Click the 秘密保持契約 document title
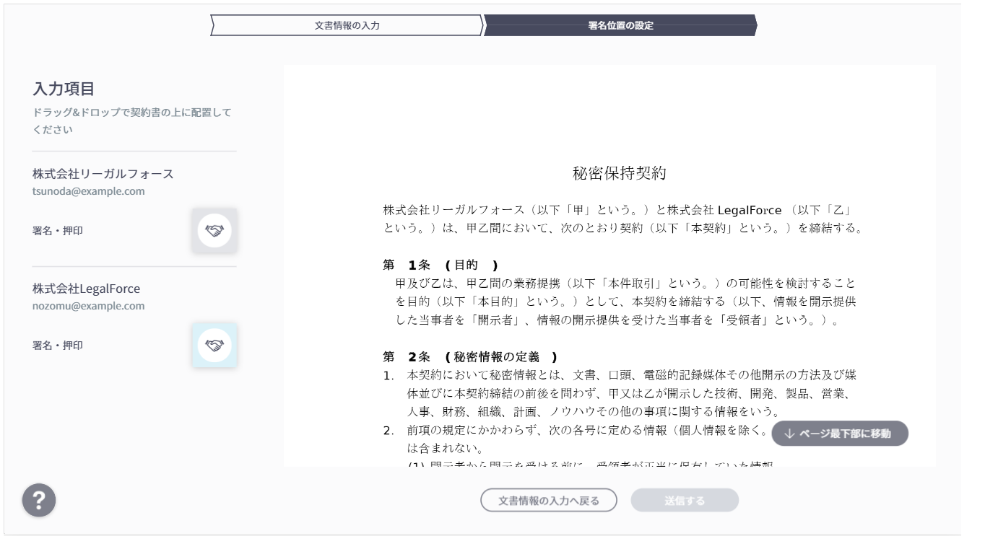The height and width of the screenshot is (536, 985). click(x=620, y=173)
